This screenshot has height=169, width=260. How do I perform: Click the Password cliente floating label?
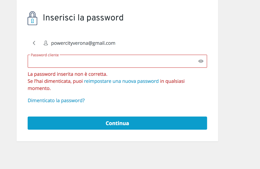click(45, 55)
